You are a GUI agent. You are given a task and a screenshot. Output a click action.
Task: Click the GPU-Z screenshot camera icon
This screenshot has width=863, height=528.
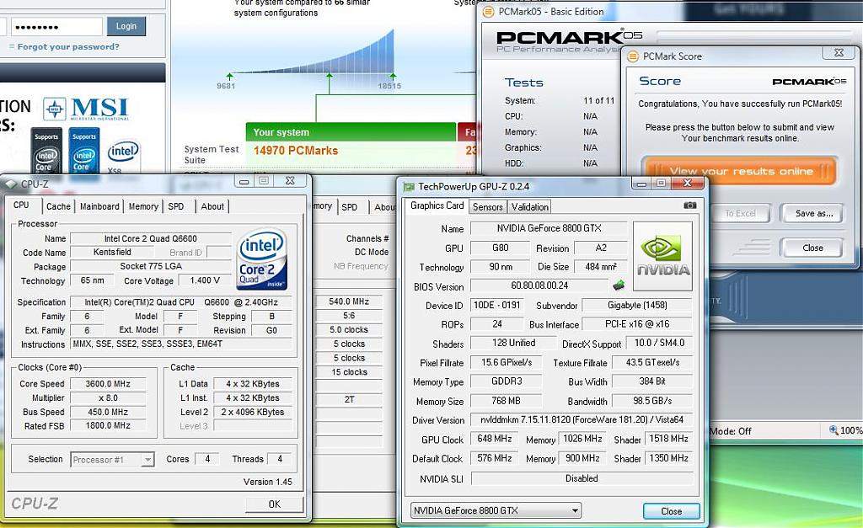pos(689,205)
